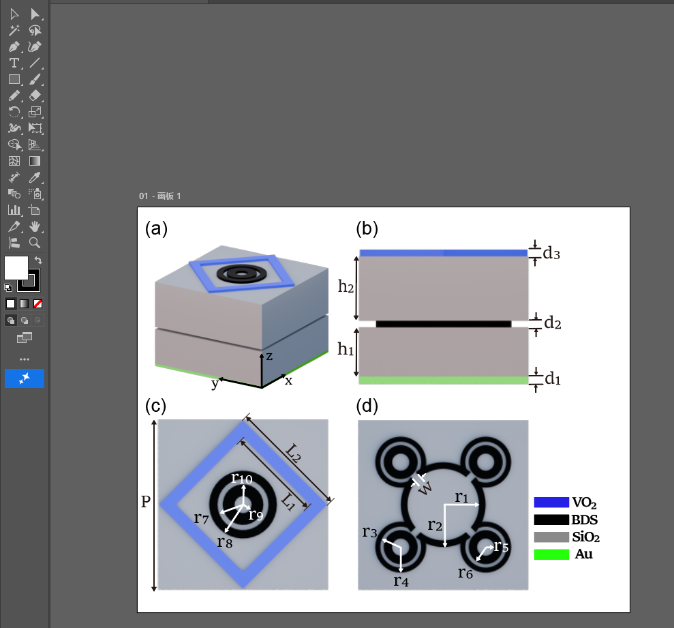674x628 pixels.
Task: Apply solid Color mode button
Action: coord(11,304)
